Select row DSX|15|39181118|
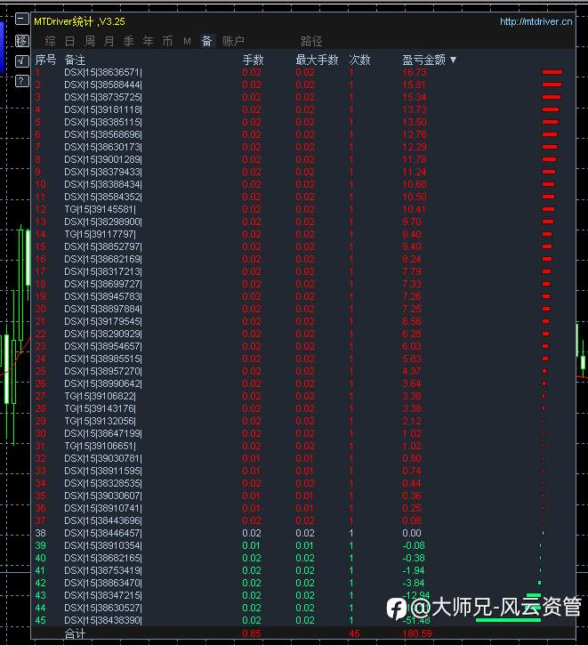Screen dimensions: 588x645 303,109
